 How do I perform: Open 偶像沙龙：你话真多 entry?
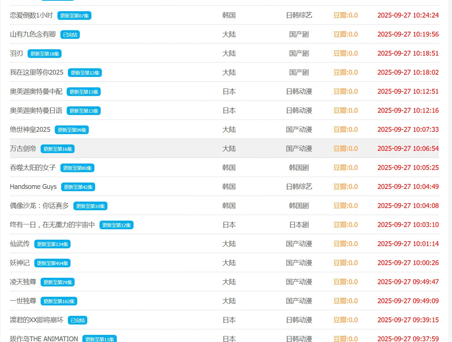tap(39, 206)
